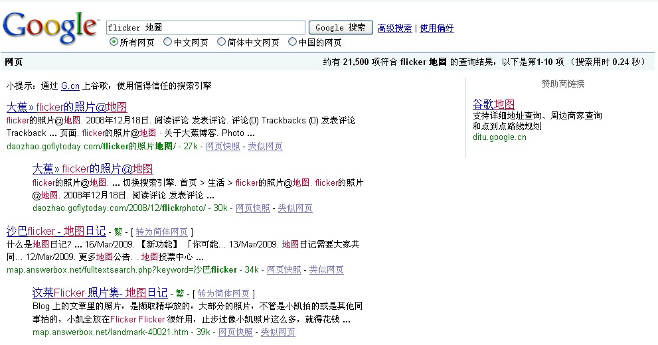
Task: Open result '沙巴flicker - 地图日记'
Action: [56, 231]
